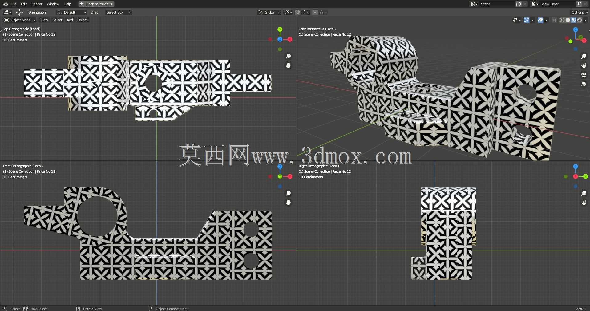
Task: Switch to solid shading
Action: point(568,20)
